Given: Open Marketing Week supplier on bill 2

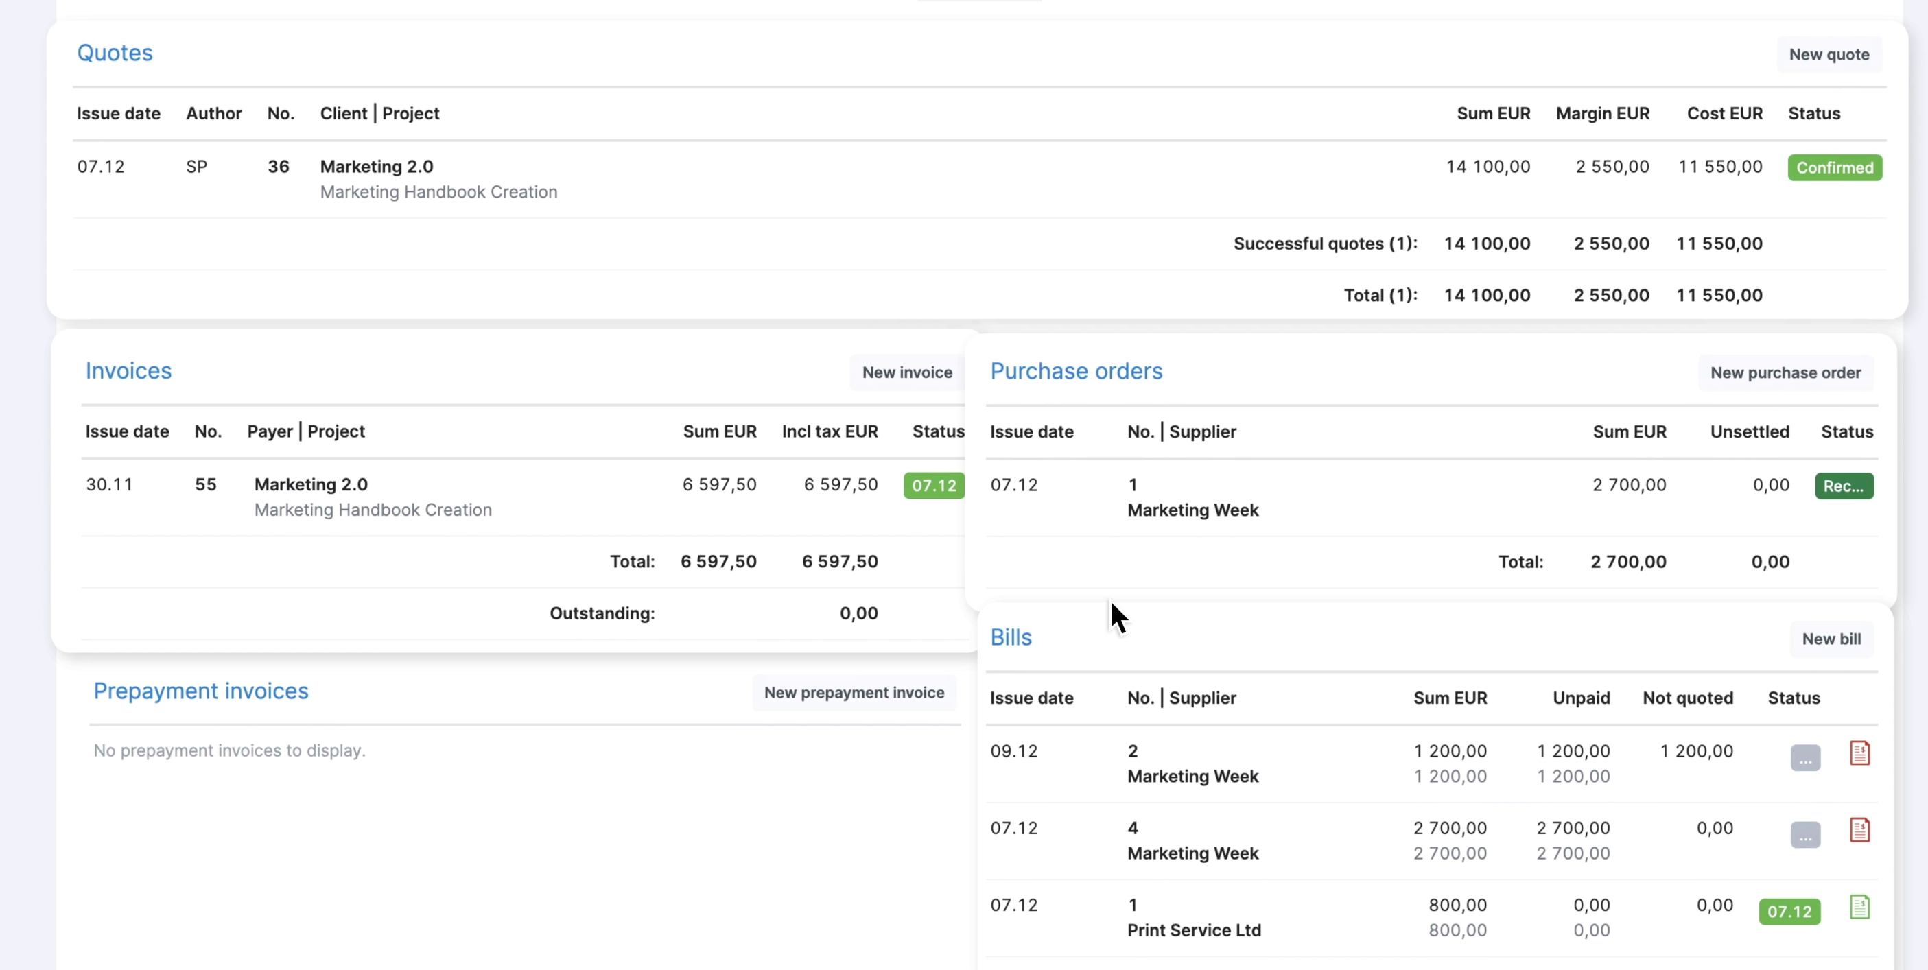Looking at the screenshot, I should pos(1193,777).
